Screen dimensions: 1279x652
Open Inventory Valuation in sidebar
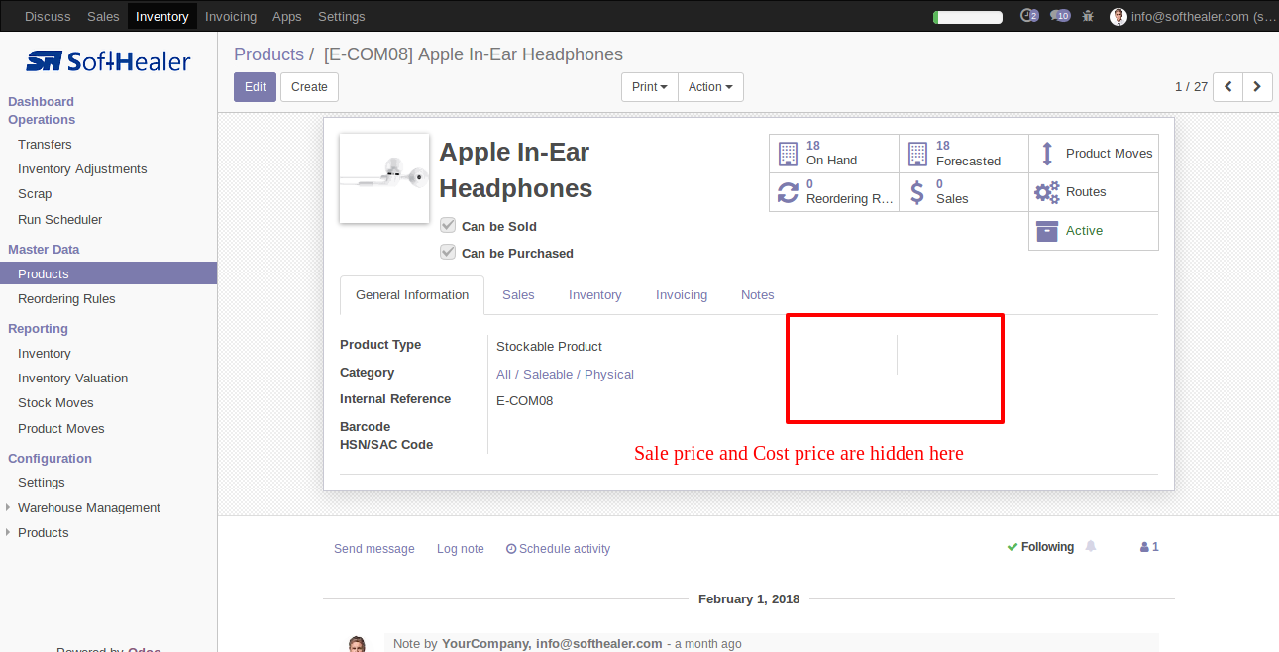(x=72, y=378)
